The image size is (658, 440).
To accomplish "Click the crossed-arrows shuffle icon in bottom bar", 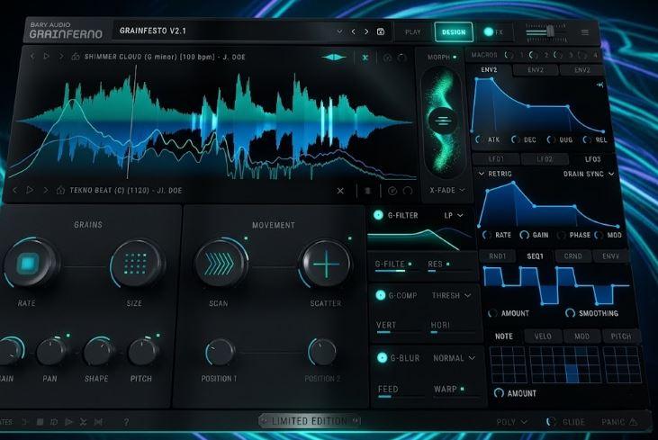I will pyautogui.click(x=83, y=422).
